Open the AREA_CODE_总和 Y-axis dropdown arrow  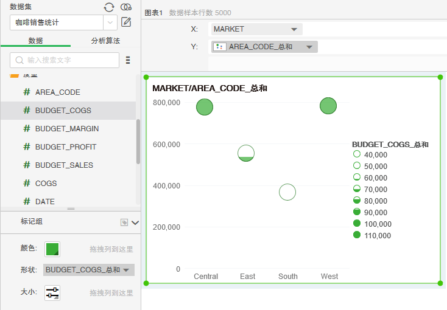point(309,47)
